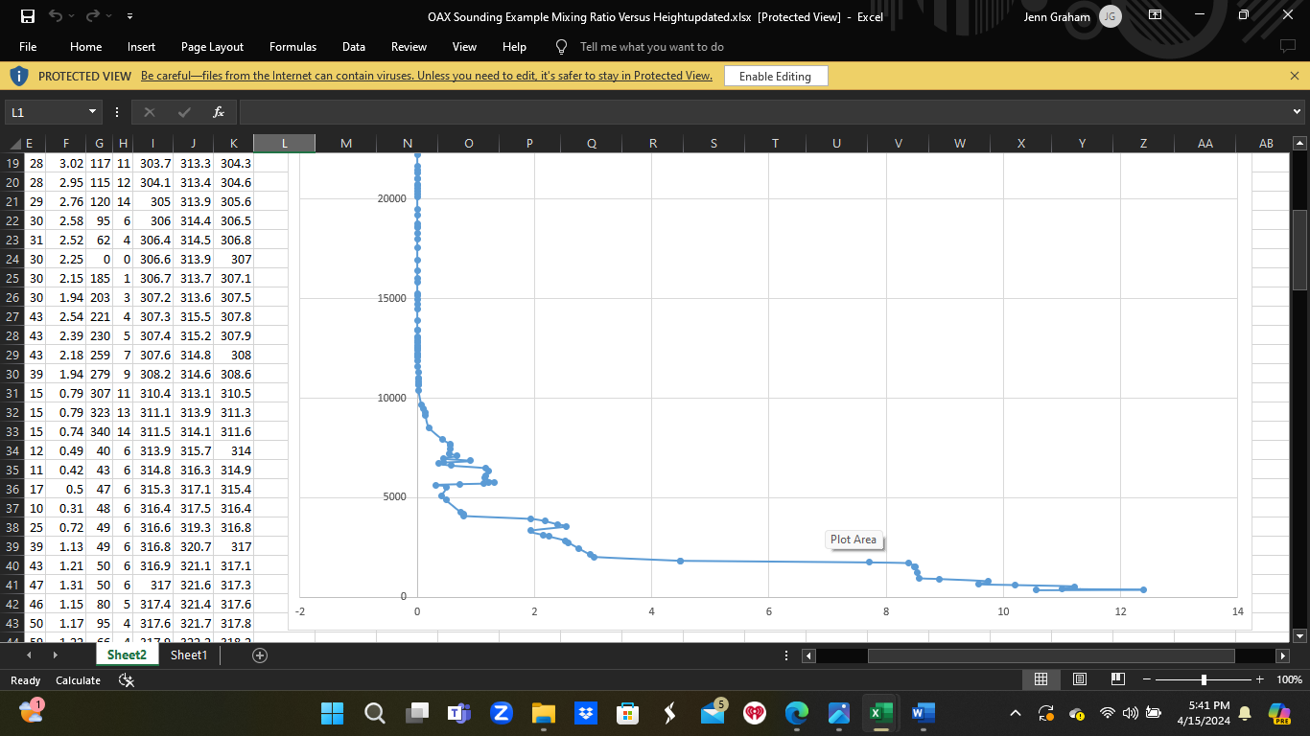This screenshot has width=1310, height=736.
Task: Select Normal view icon in status bar
Action: click(1041, 679)
